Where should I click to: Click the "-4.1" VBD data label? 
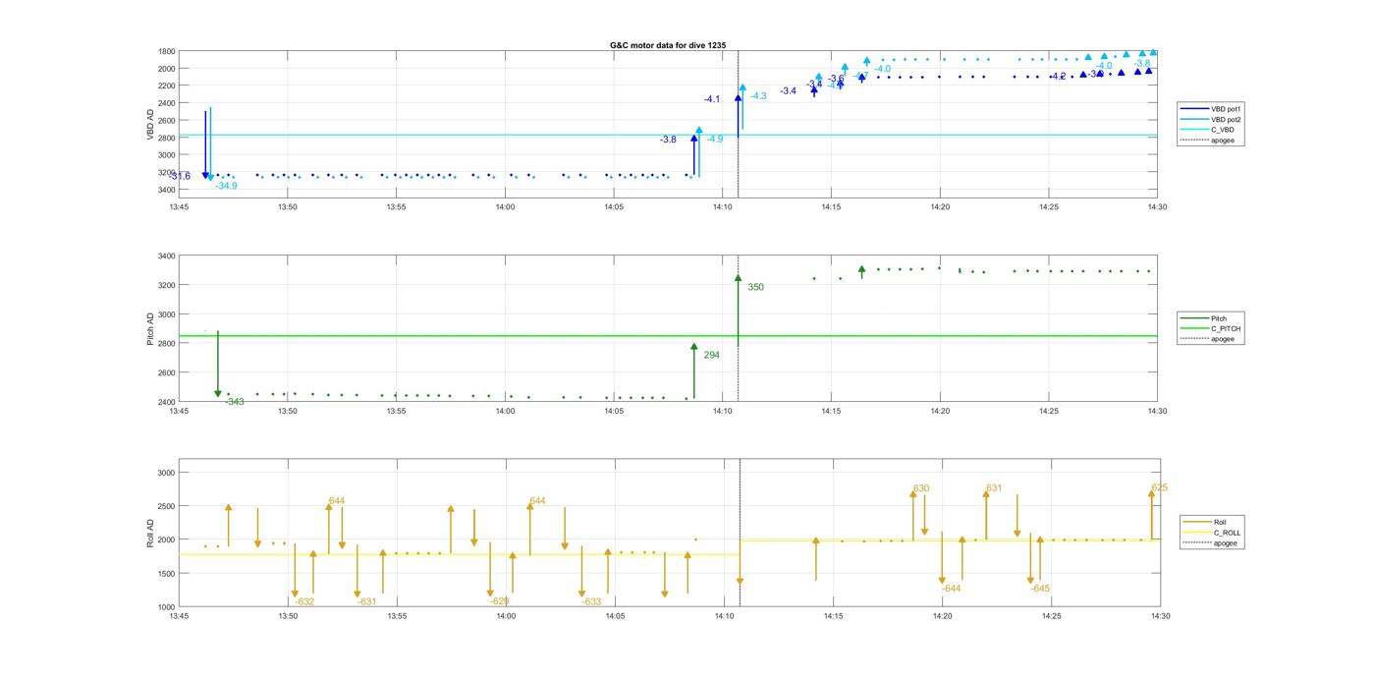point(712,99)
